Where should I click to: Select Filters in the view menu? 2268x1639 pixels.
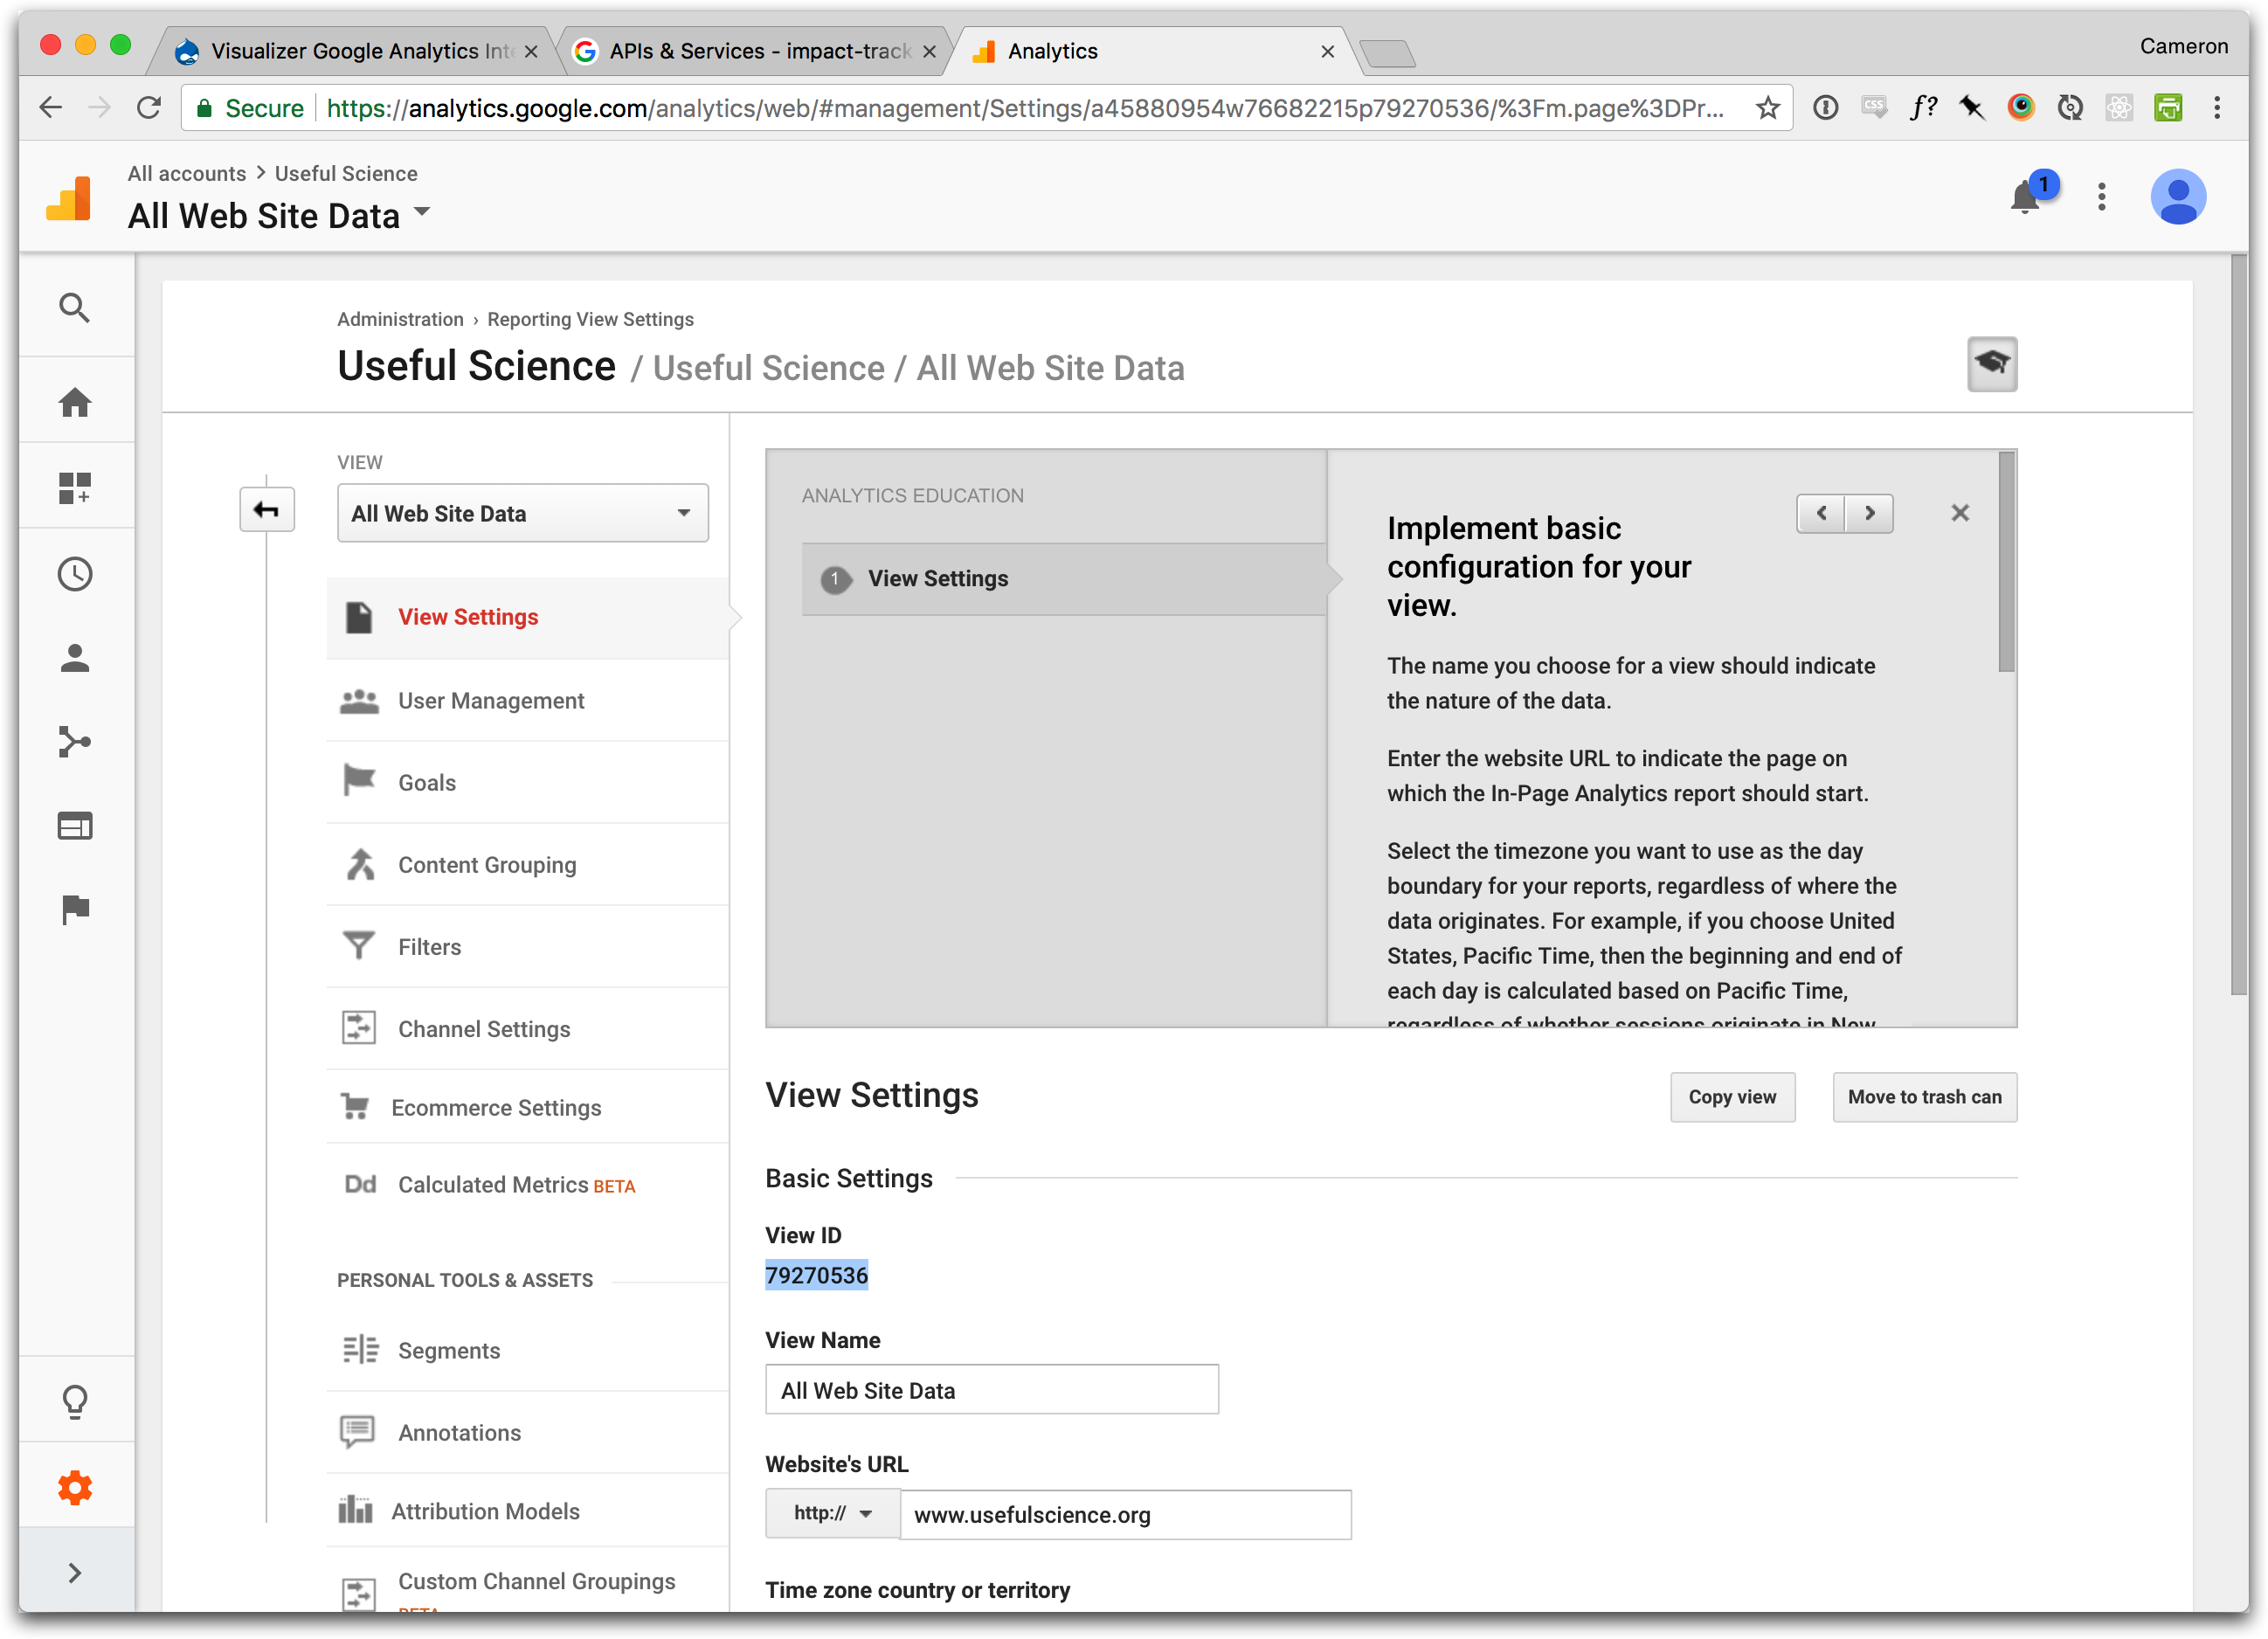tap(429, 947)
